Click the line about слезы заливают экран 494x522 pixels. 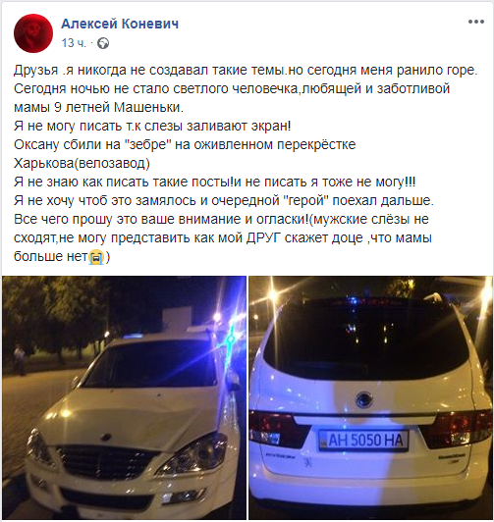point(152,127)
